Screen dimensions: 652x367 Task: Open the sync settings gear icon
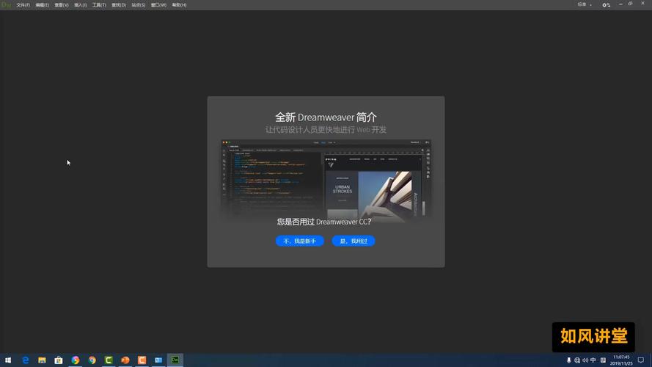click(x=606, y=5)
